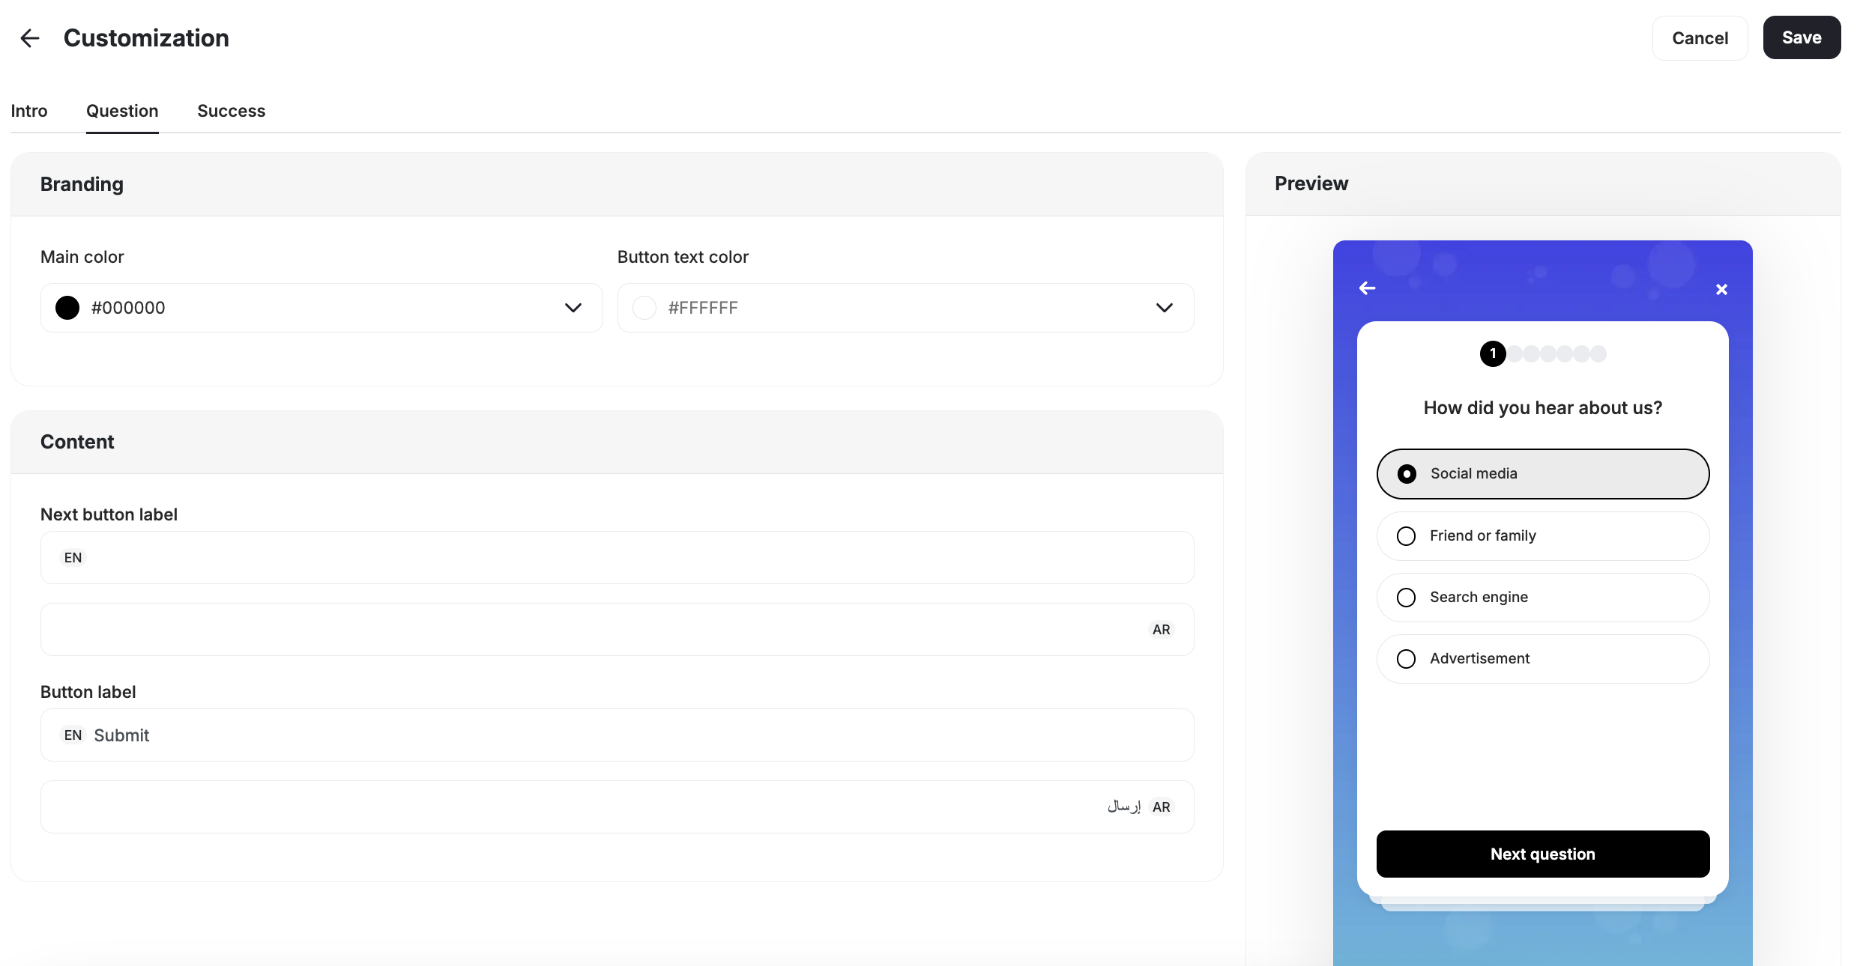Switch to the Intro tab
1860x966 pixels.
(x=29, y=111)
